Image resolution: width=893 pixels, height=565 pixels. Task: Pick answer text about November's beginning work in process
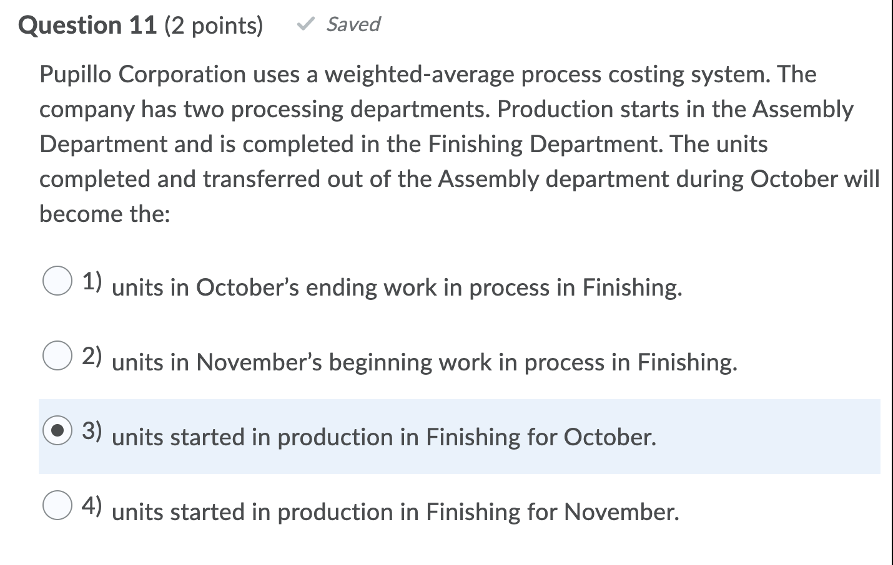(x=425, y=362)
